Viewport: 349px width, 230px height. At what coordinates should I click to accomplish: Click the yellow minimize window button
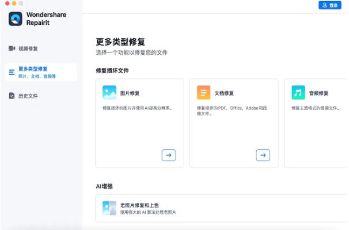(x=14, y=3)
